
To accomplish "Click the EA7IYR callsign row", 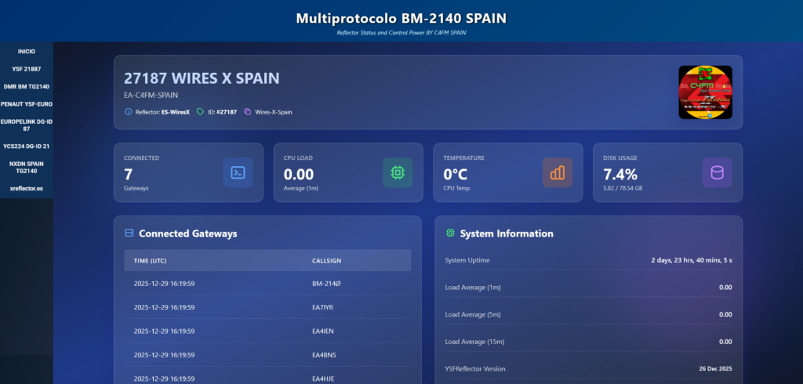I will 323,307.
